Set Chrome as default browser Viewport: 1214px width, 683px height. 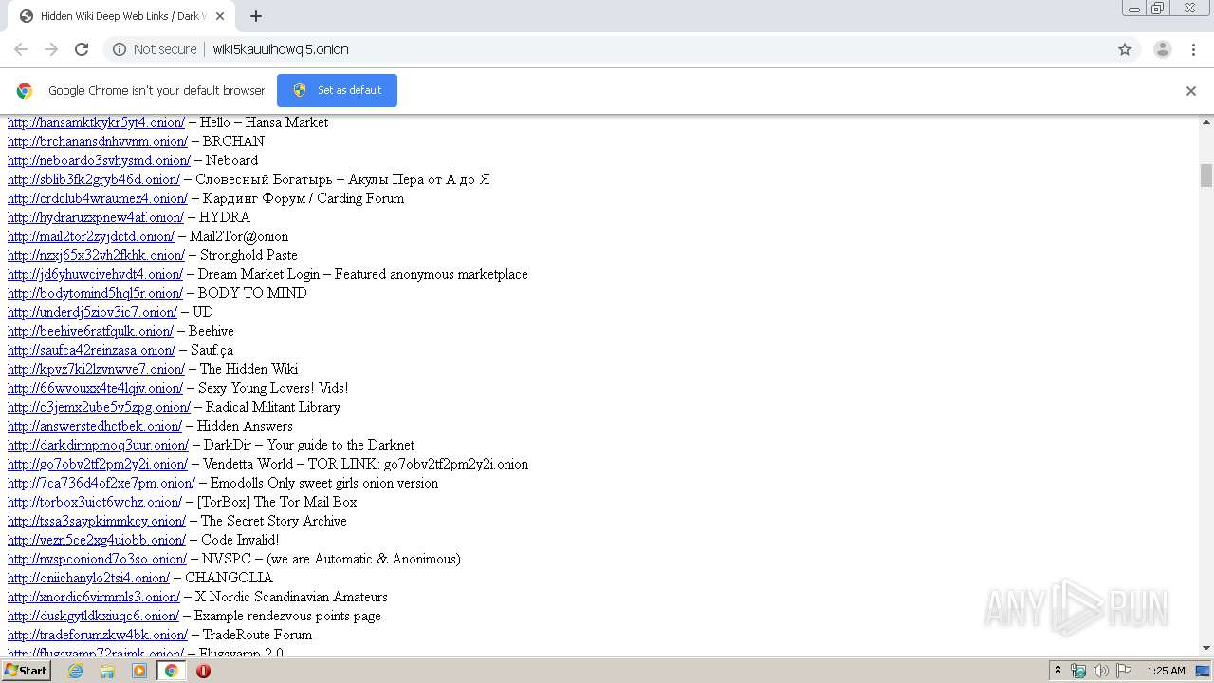click(x=337, y=90)
